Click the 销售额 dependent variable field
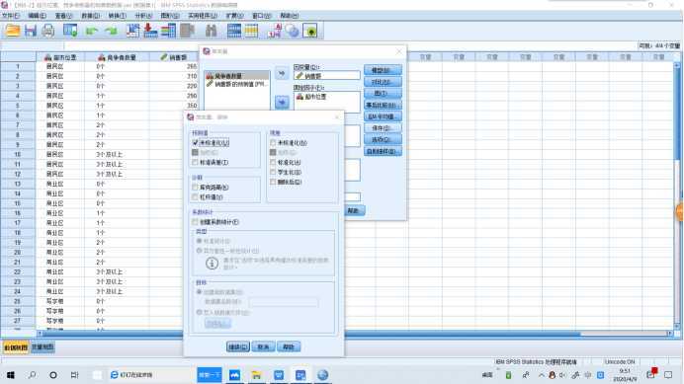The image size is (684, 384). 327,76
